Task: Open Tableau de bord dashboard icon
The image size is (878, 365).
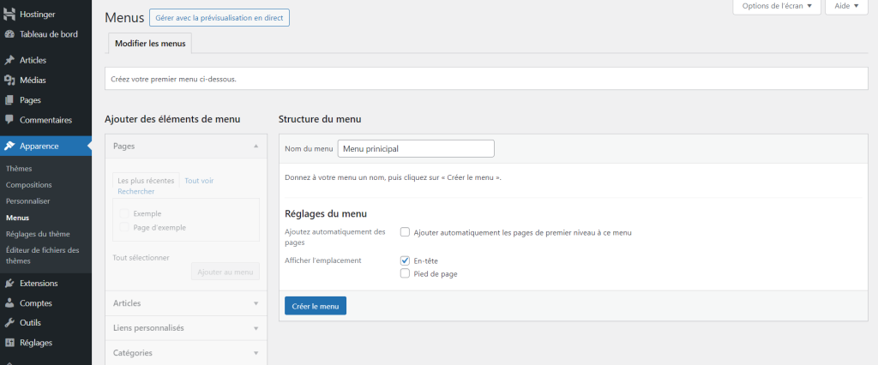Action: [9, 34]
